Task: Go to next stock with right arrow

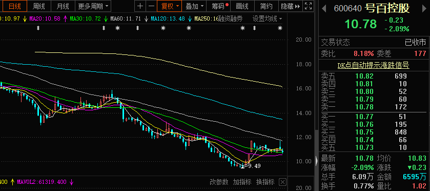Action: click(x=425, y=9)
